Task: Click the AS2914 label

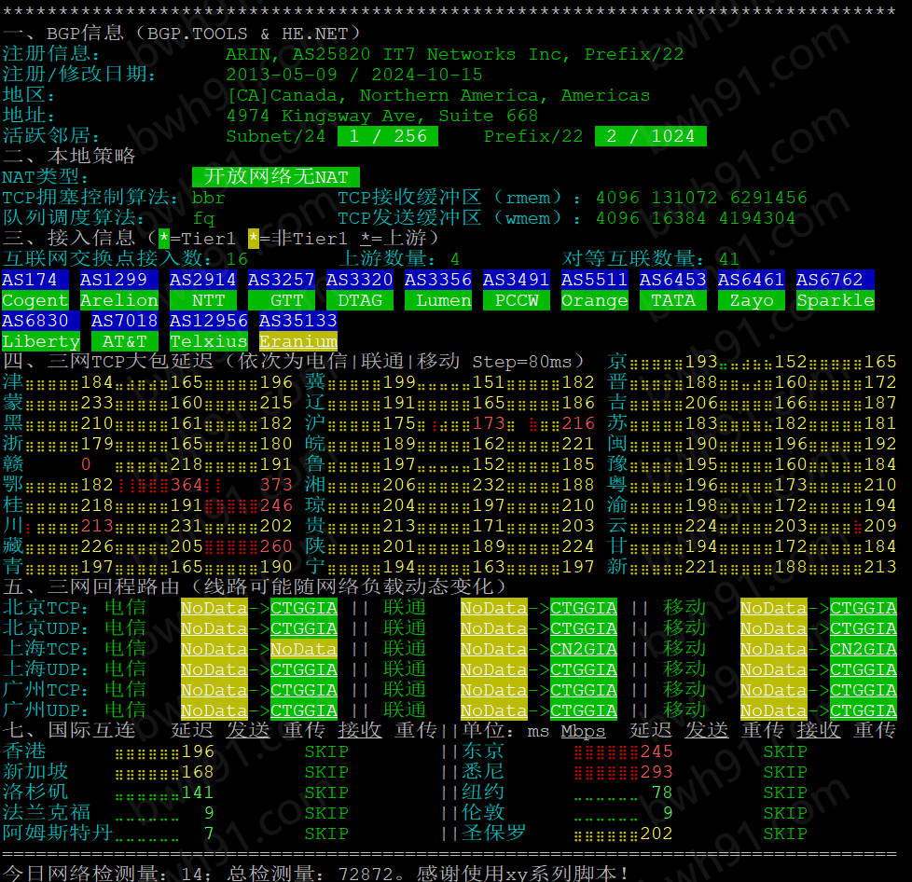Action: click(203, 280)
